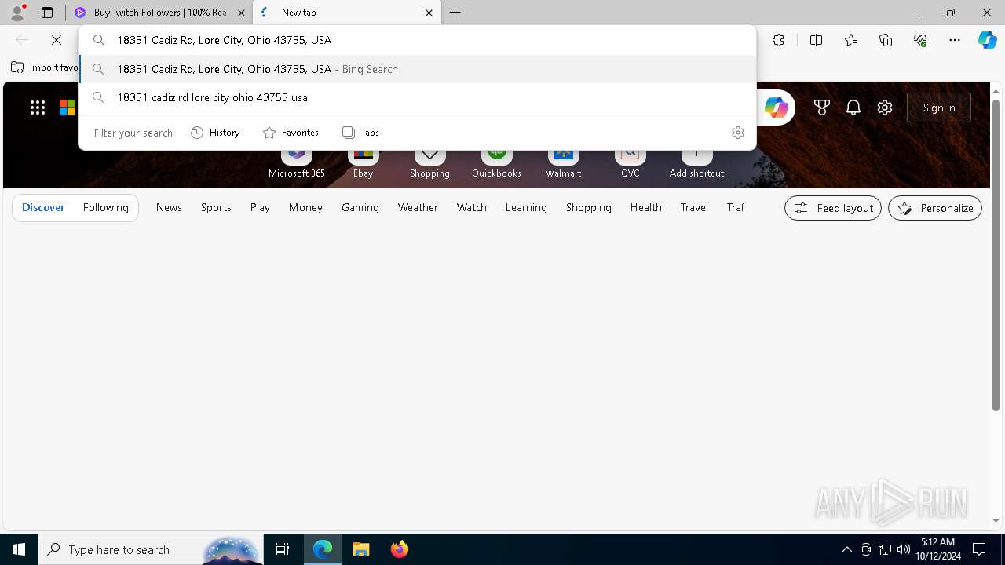Image resolution: width=1005 pixels, height=565 pixels.
Task: Open the Learning category
Action: pyautogui.click(x=526, y=208)
